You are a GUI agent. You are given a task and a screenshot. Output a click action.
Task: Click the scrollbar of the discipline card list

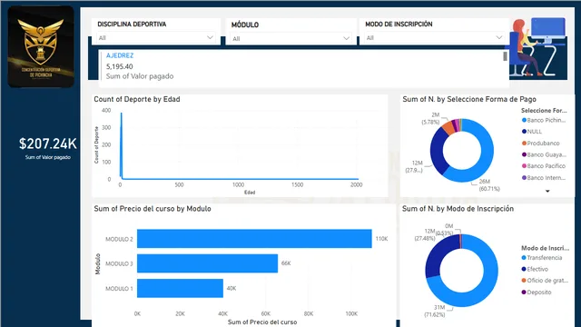(x=505, y=56)
